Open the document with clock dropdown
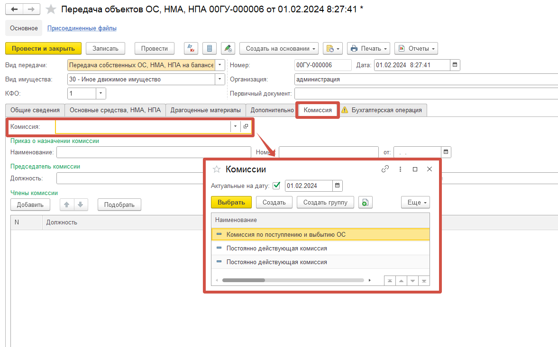Image resolution: width=558 pixels, height=347 pixels. (333, 48)
